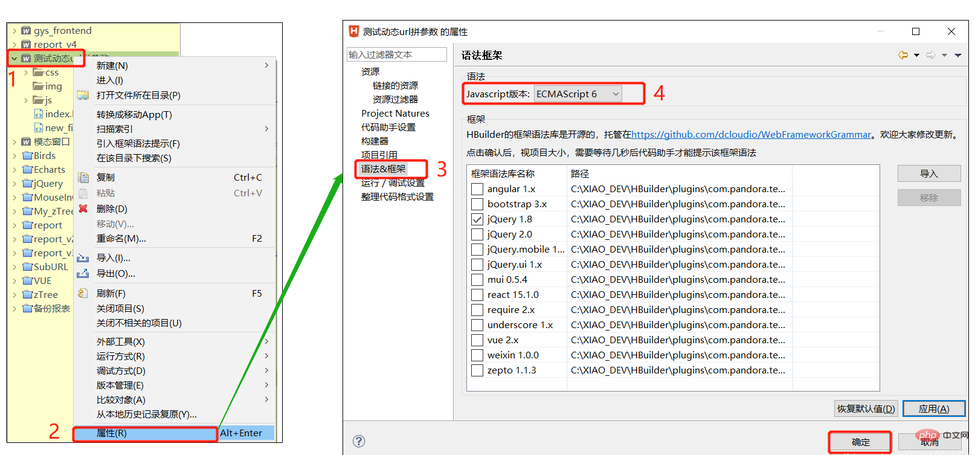Click the zTree project folder icon
Image resolution: width=975 pixels, height=455 pixels.
pos(27,295)
